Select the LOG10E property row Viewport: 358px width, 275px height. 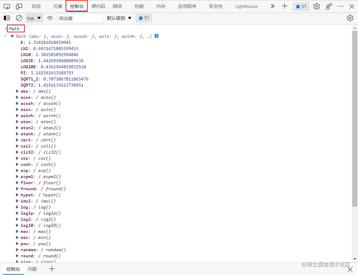[53, 67]
